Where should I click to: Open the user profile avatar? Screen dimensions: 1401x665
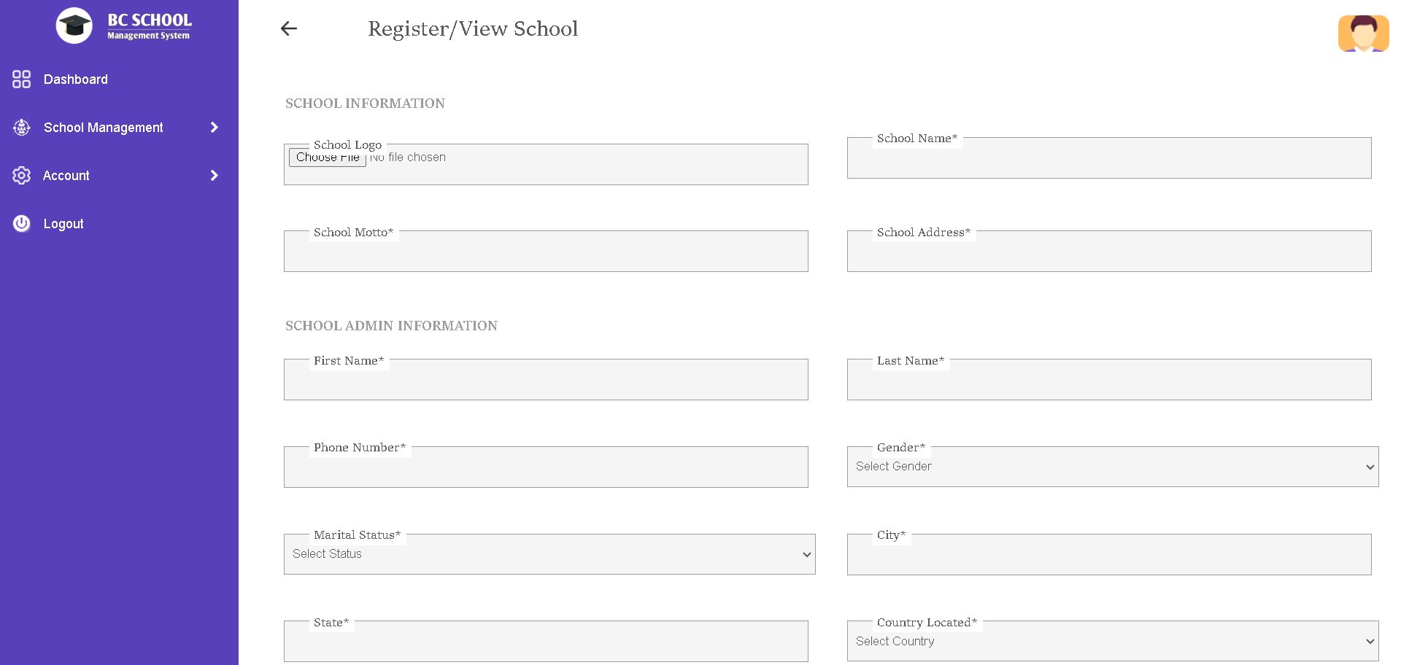pyautogui.click(x=1363, y=34)
